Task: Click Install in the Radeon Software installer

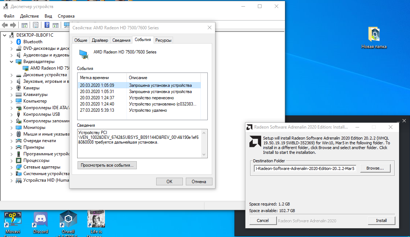Action: [x=381, y=221]
